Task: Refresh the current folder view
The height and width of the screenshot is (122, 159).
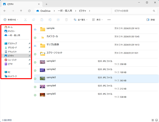Action: tap(29, 11)
